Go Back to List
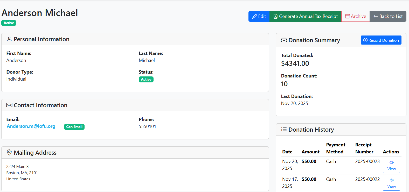This screenshot has height=192, width=409. coord(388,16)
